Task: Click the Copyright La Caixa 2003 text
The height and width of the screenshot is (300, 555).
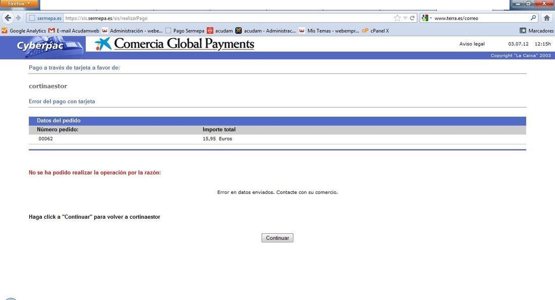Action: [521, 56]
